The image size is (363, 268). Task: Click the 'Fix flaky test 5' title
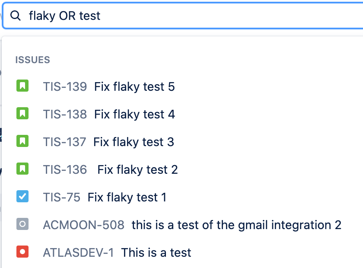(x=134, y=86)
